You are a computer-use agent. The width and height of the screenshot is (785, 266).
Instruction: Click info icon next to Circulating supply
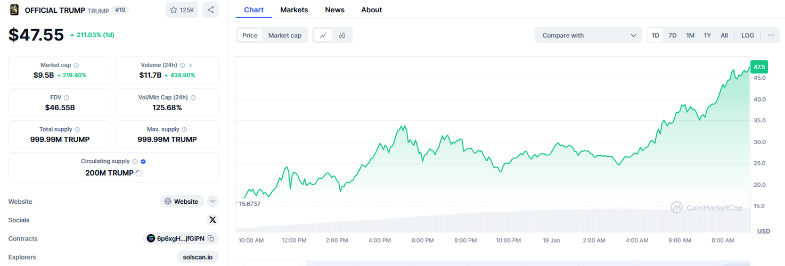[x=135, y=161]
